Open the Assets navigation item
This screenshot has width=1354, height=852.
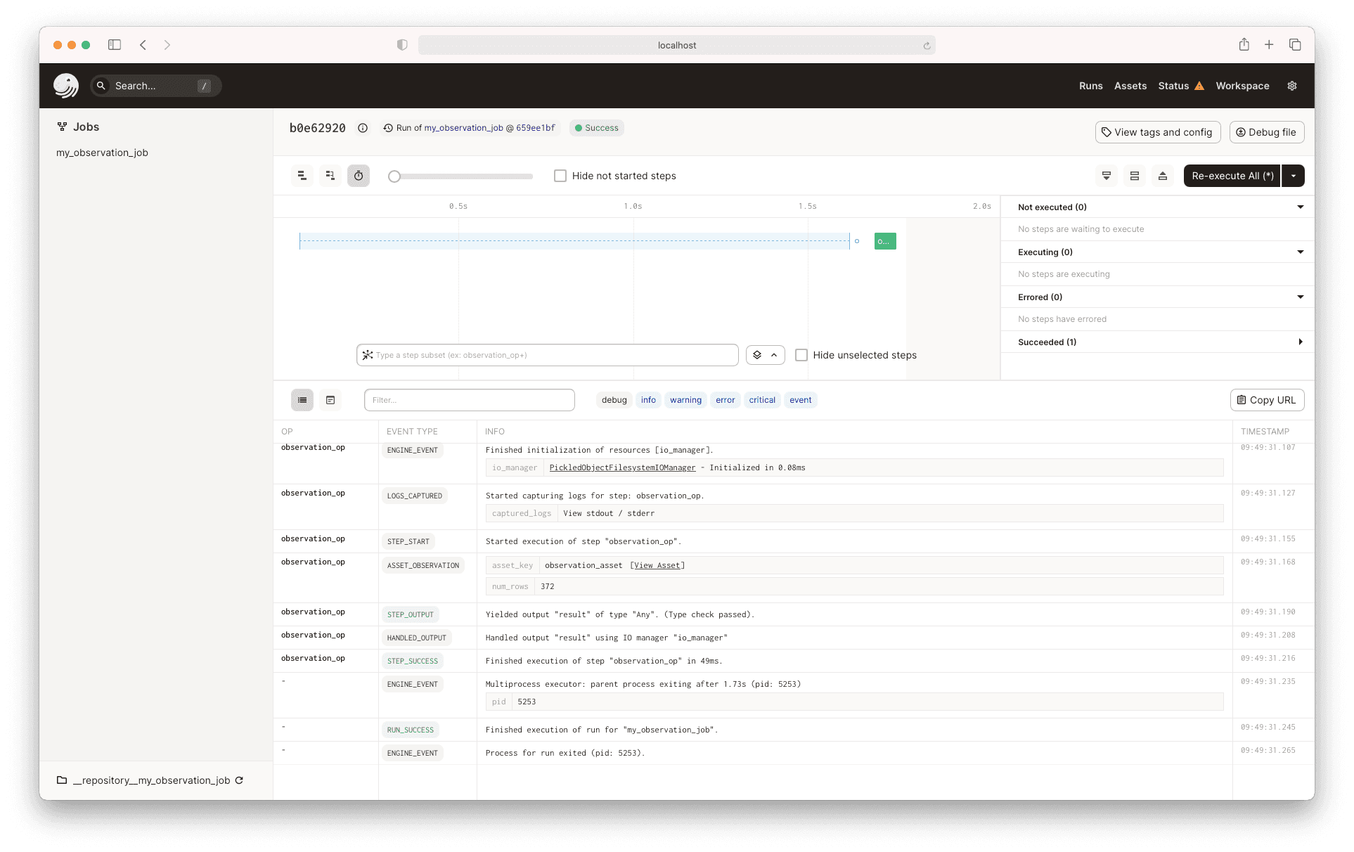1130,86
